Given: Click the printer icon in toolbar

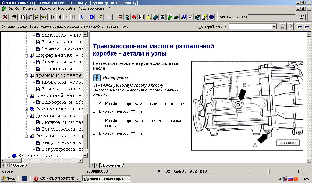Looking at the screenshot, I should (x=14, y=17).
